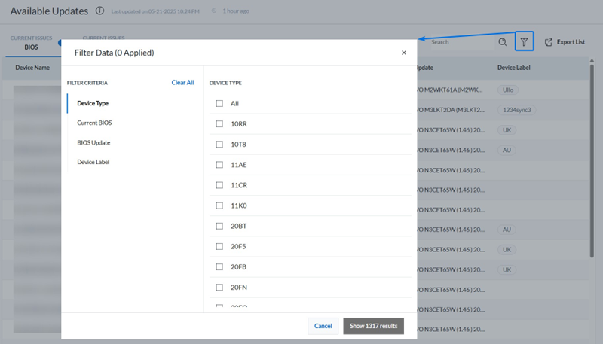The height and width of the screenshot is (344, 603).
Task: Select Current BIOS filter criteria
Action: coord(94,122)
